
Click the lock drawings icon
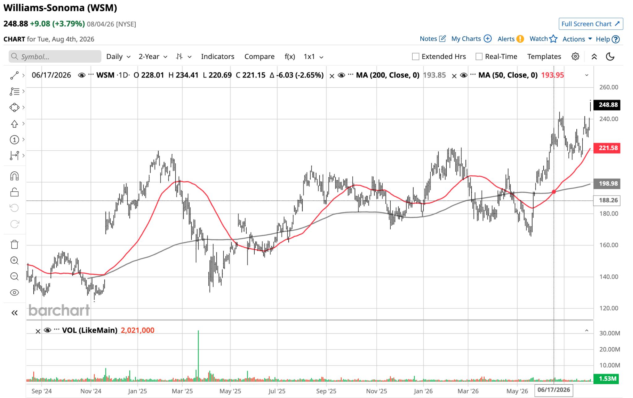pos(14,192)
